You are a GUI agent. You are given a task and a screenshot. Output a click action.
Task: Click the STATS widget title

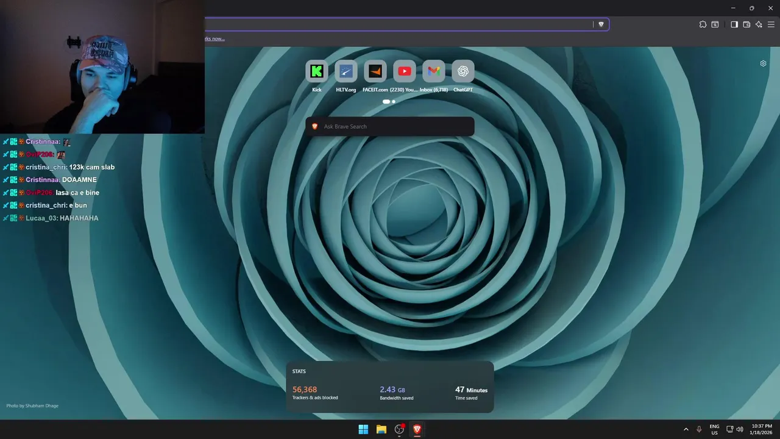[x=299, y=371]
